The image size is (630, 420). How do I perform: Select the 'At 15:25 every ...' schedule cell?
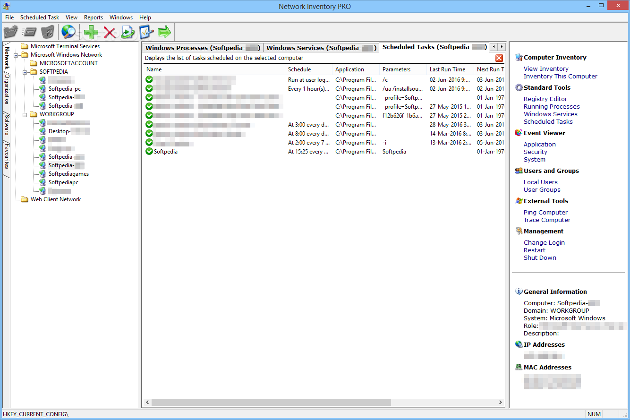pyautogui.click(x=309, y=152)
